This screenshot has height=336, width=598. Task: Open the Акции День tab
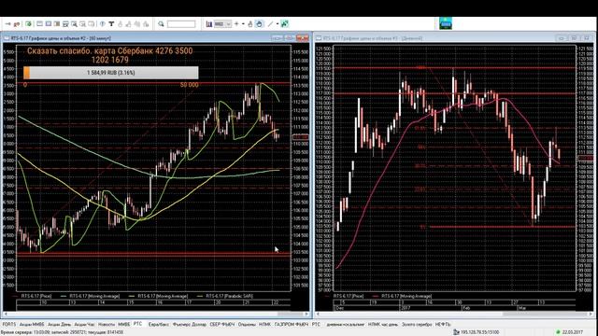tap(59, 324)
